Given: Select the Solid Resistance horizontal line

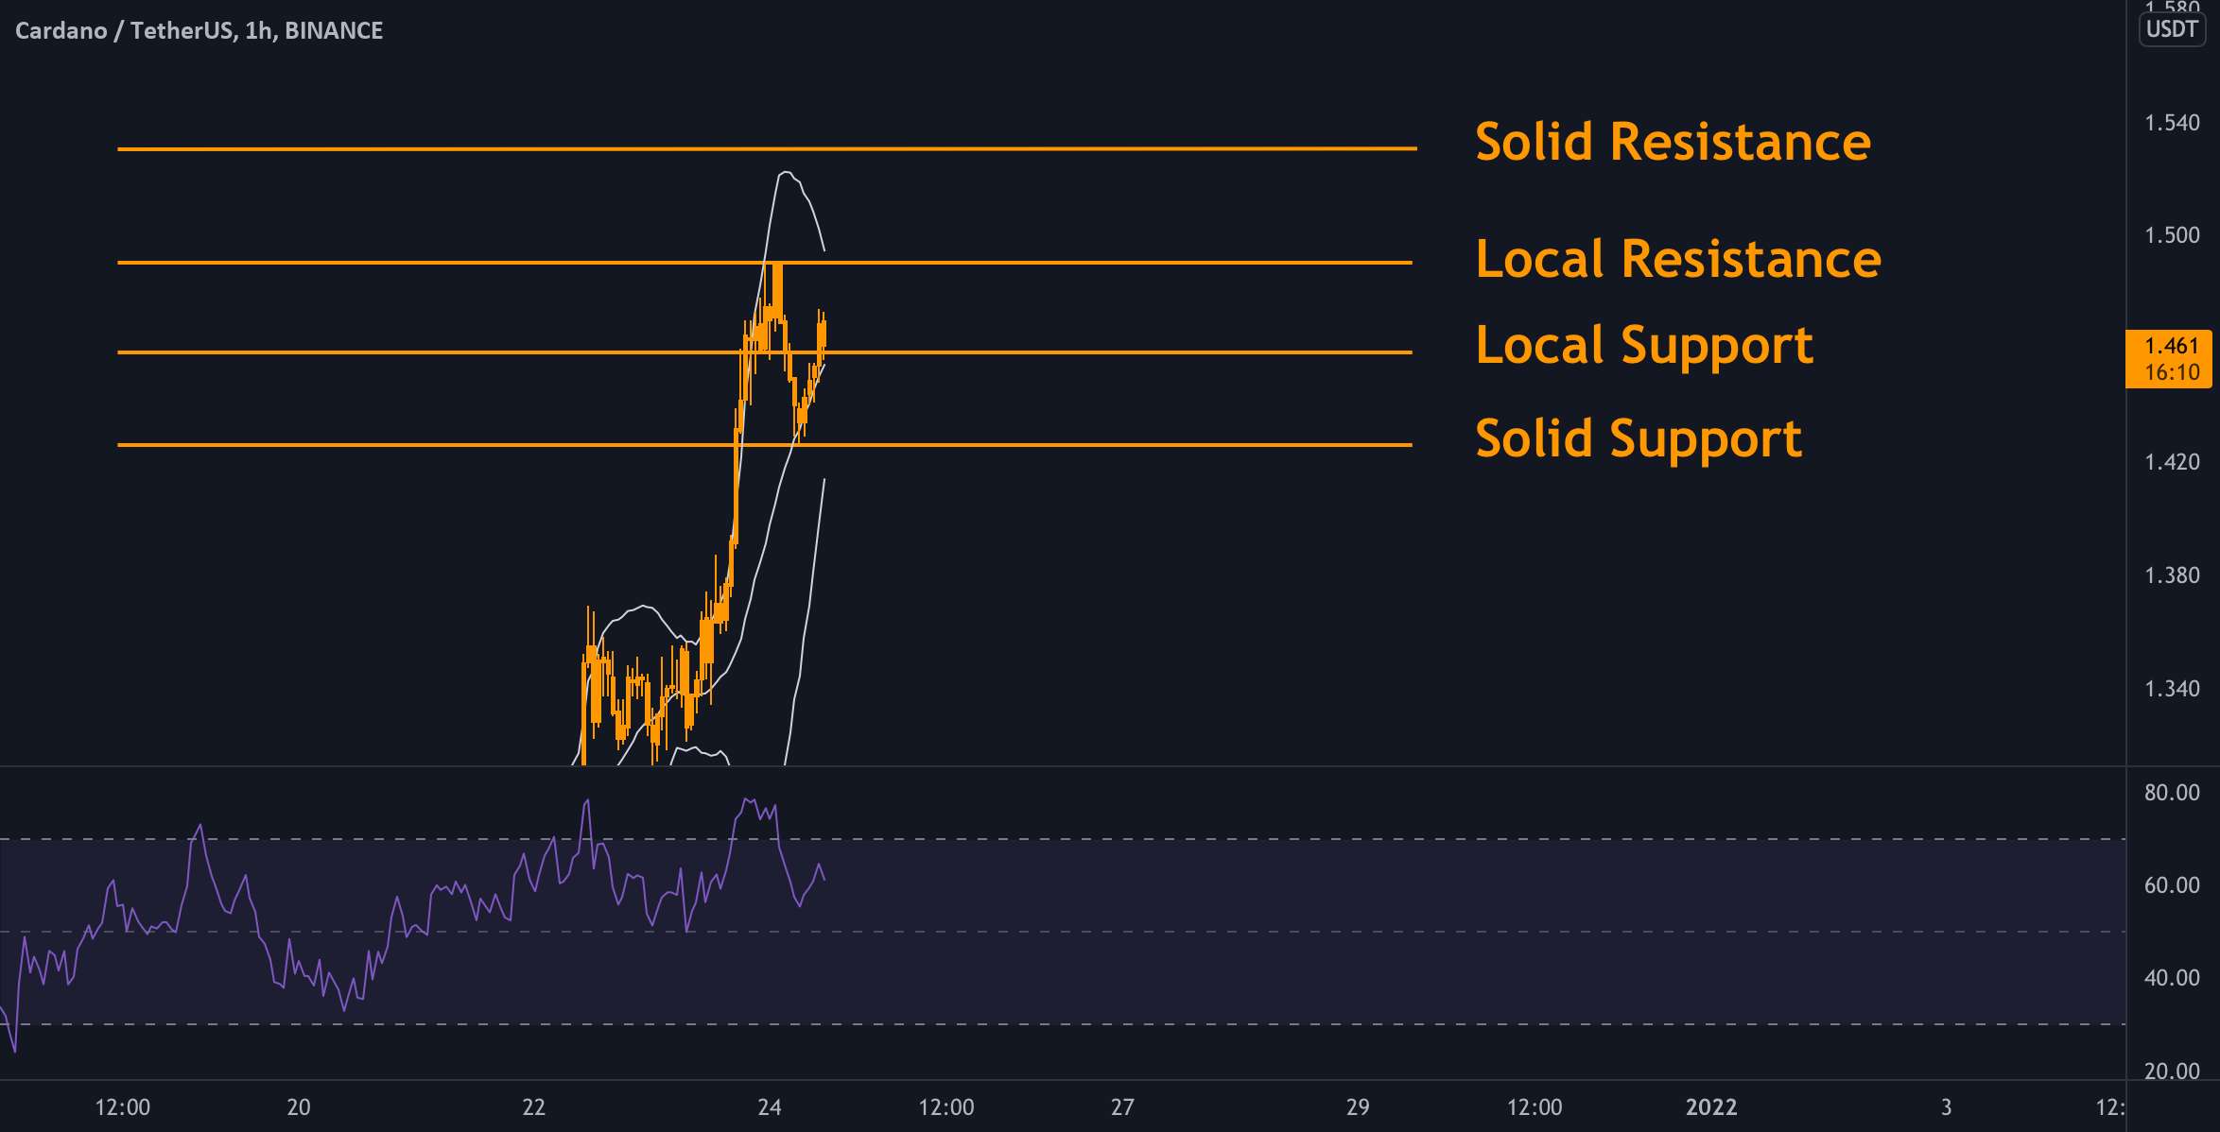Looking at the screenshot, I should pyautogui.click(x=767, y=148).
